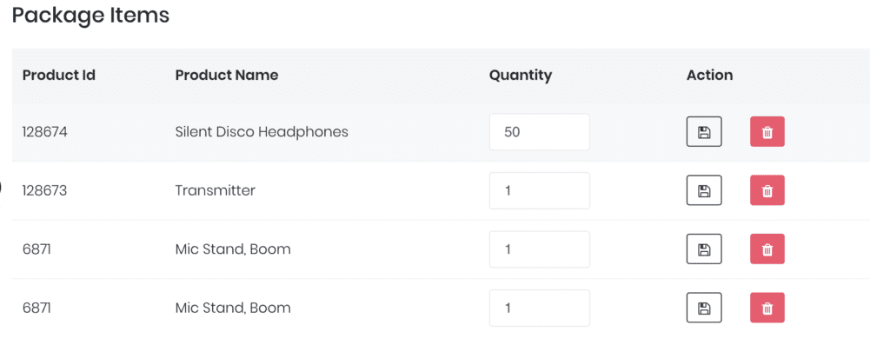Save the Silent Disco Headphones row

coord(704,131)
